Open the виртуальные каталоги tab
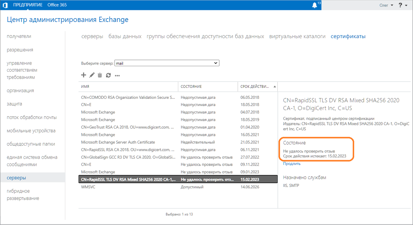Image resolution: width=413 pixels, height=225 pixels. [297, 36]
